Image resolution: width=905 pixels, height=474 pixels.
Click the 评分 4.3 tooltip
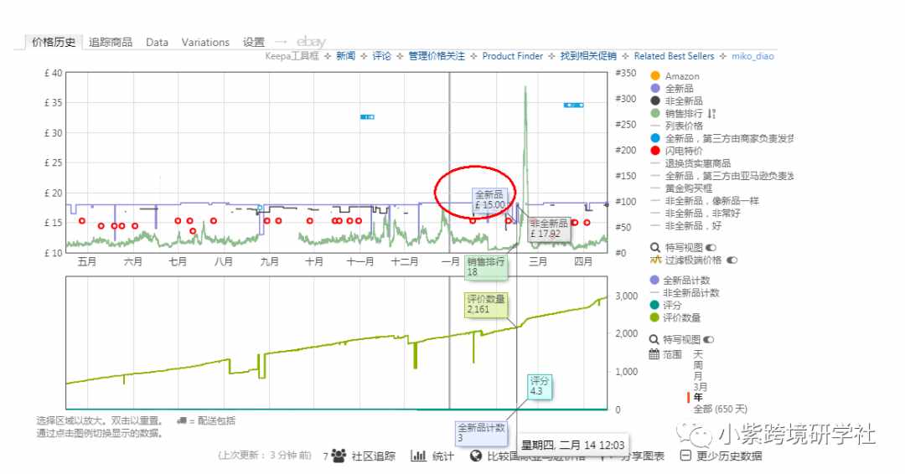(x=540, y=386)
